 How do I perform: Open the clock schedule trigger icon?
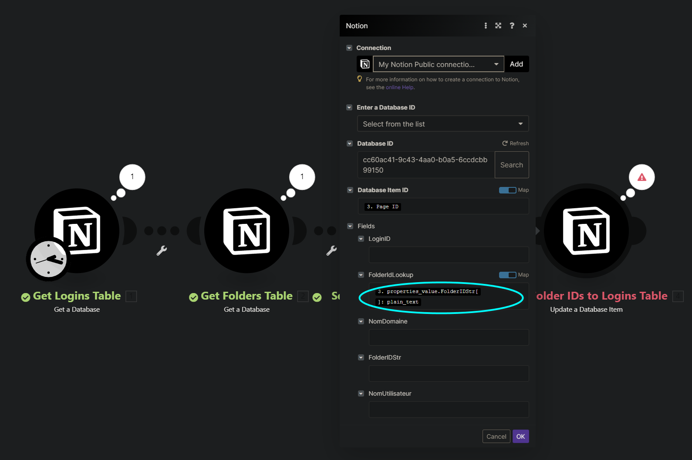[48, 259]
